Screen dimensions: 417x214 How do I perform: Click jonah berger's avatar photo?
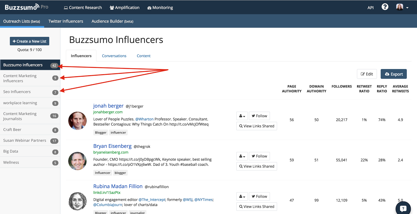coord(77,121)
